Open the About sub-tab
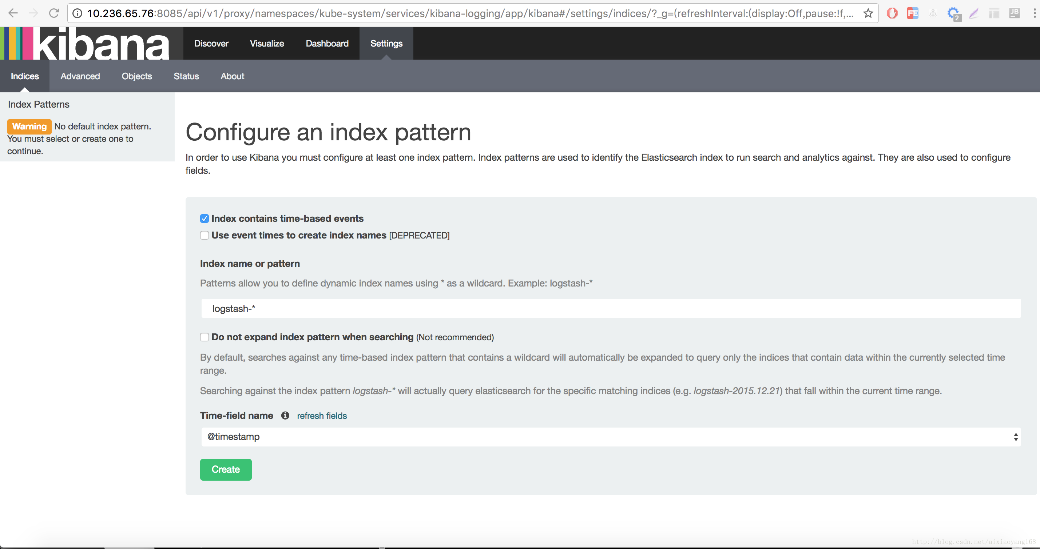Screen dimensions: 1040x549 (232, 76)
